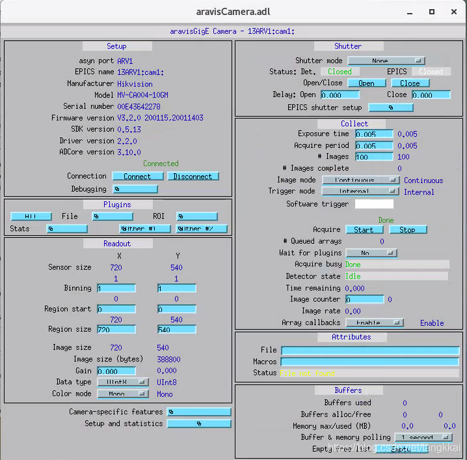Minimize the aravisCamera.adl window
The image size is (467, 460).
point(410,12)
